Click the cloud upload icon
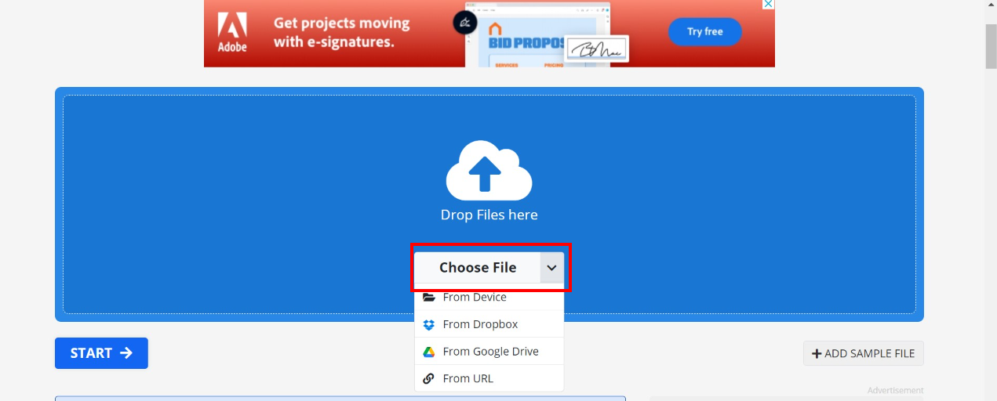This screenshot has width=997, height=401. 489,171
